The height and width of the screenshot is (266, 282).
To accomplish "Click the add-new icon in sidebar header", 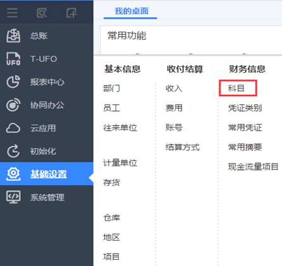I will (71, 13).
